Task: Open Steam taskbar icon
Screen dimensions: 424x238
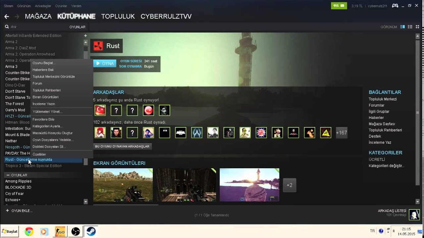Action: tap(90, 232)
